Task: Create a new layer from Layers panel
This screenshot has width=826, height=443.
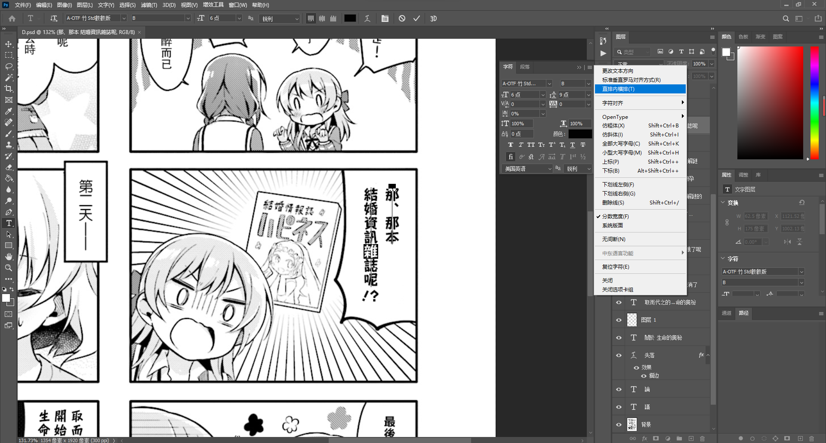Action: (691, 439)
